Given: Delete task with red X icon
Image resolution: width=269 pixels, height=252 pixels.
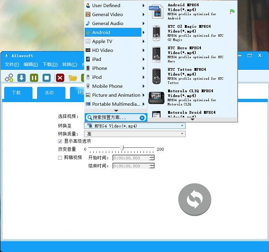Looking at the screenshot, I should pos(60,78).
